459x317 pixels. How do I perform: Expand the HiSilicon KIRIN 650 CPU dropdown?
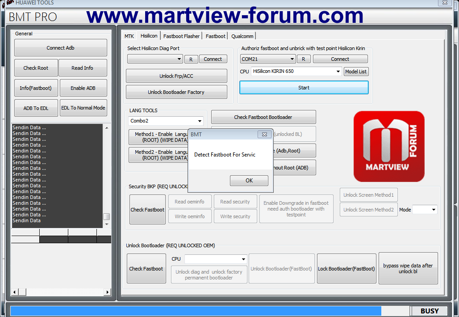pyautogui.click(x=296, y=71)
